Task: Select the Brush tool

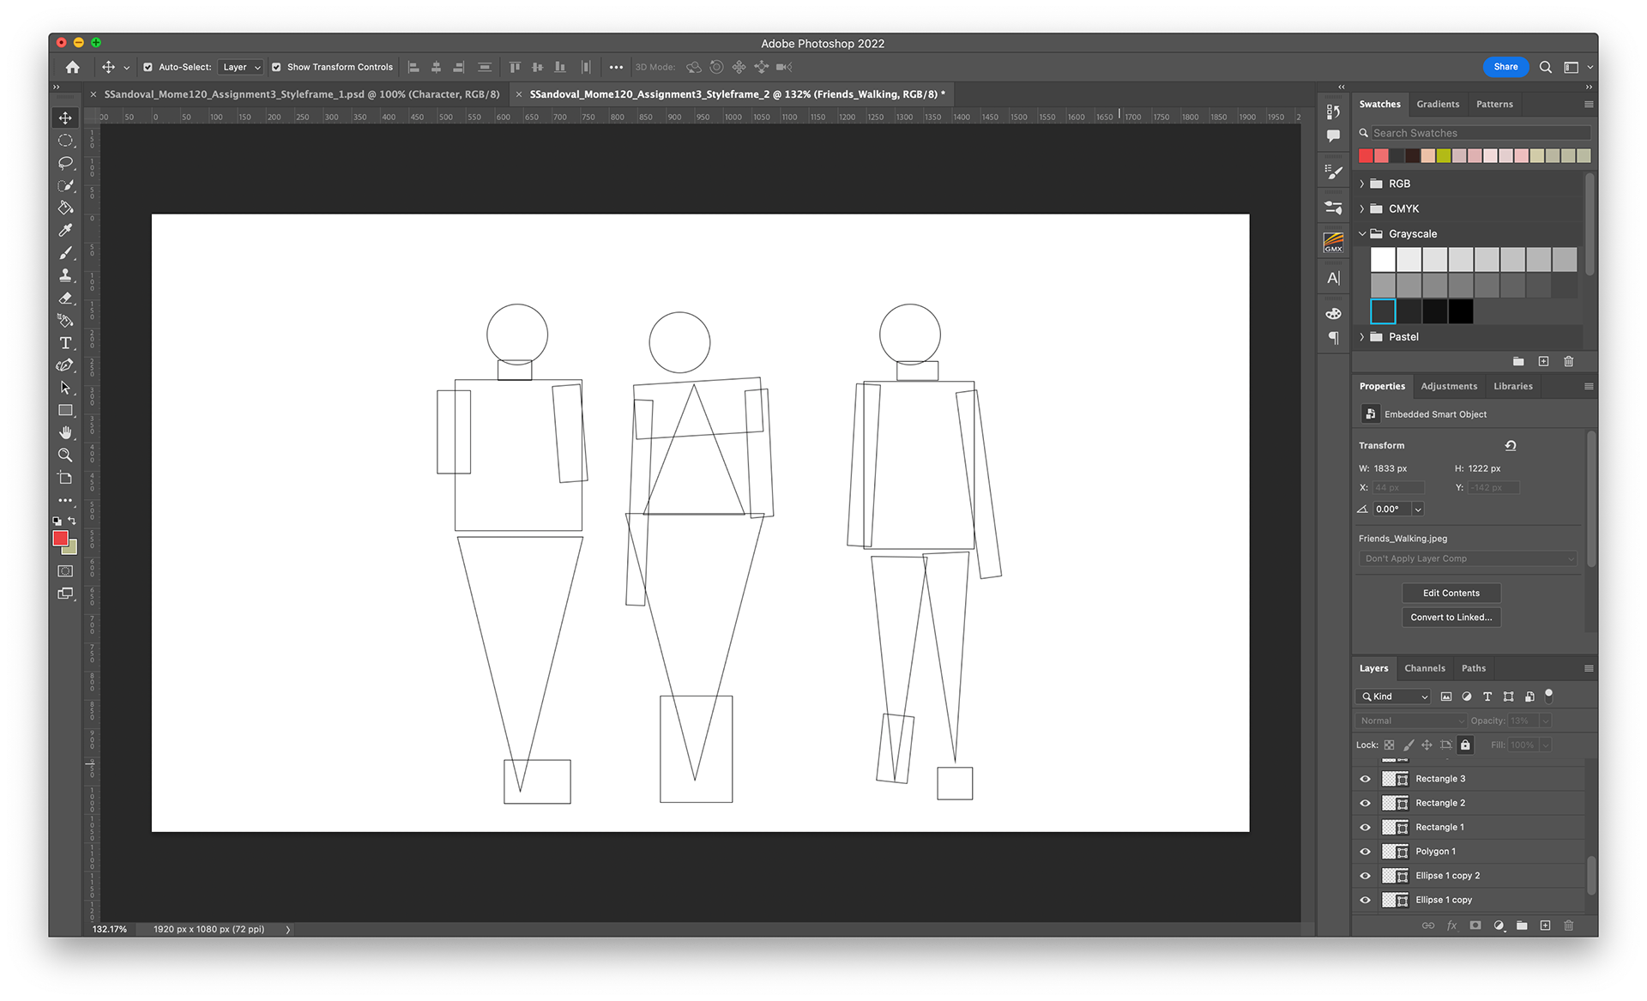Action: pyautogui.click(x=65, y=252)
